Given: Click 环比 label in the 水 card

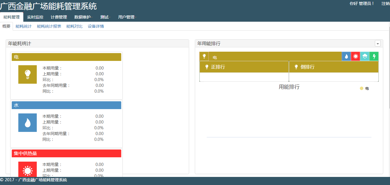Looking at the screenshot, I should (48, 128).
